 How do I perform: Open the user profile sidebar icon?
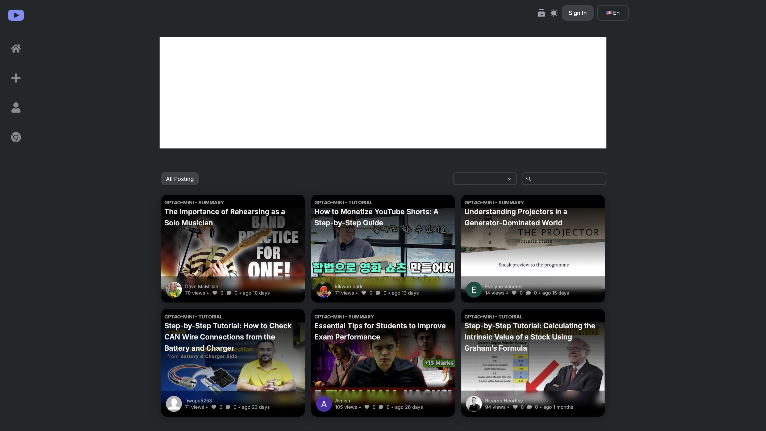pyautogui.click(x=16, y=108)
